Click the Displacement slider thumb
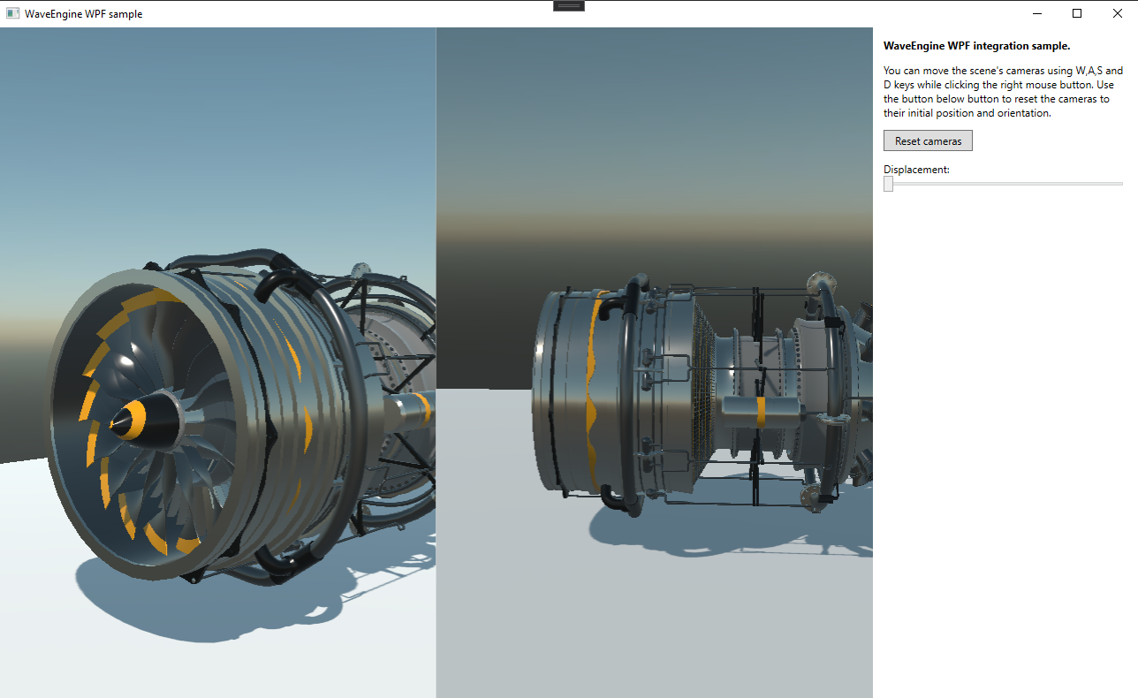Image resolution: width=1138 pixels, height=698 pixels. (888, 184)
